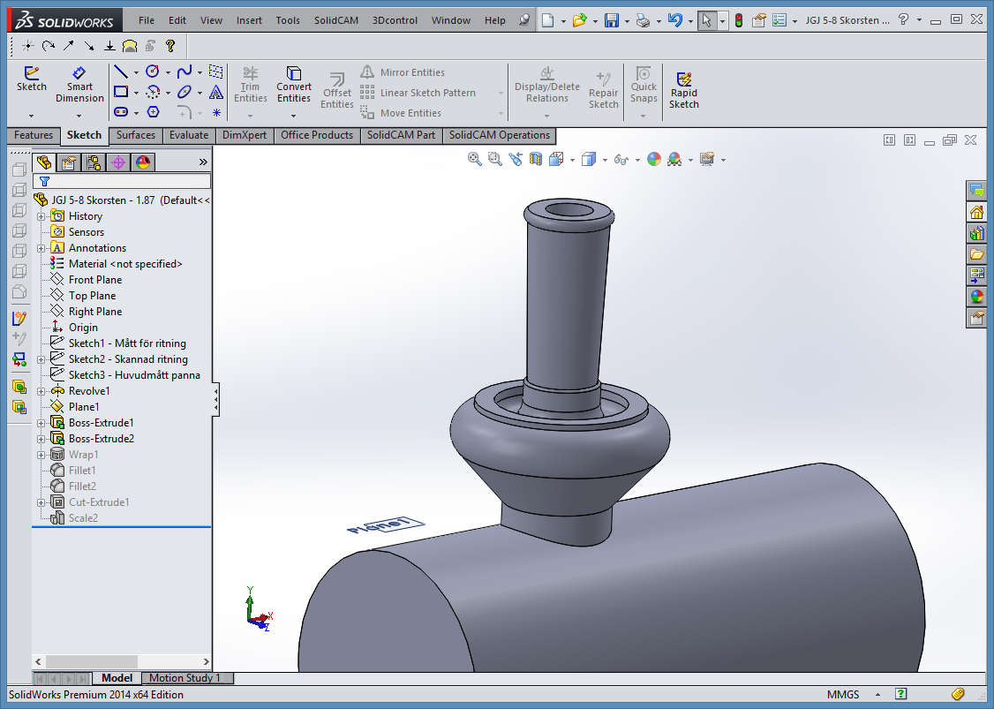
Task: Click the New document icon
Action: tap(547, 20)
